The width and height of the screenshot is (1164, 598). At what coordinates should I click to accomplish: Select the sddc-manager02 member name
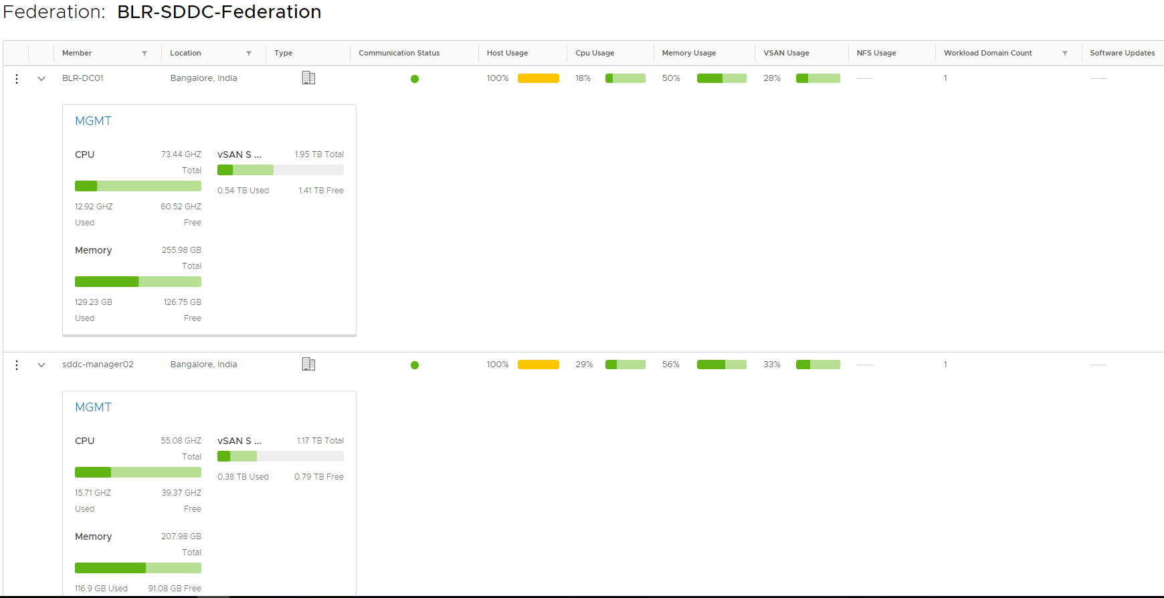[98, 365]
